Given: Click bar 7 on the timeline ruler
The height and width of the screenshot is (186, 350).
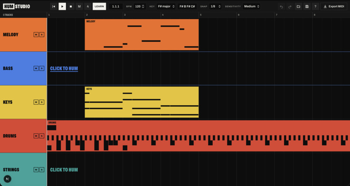Looking at the screenshot, I should click(x=277, y=15).
